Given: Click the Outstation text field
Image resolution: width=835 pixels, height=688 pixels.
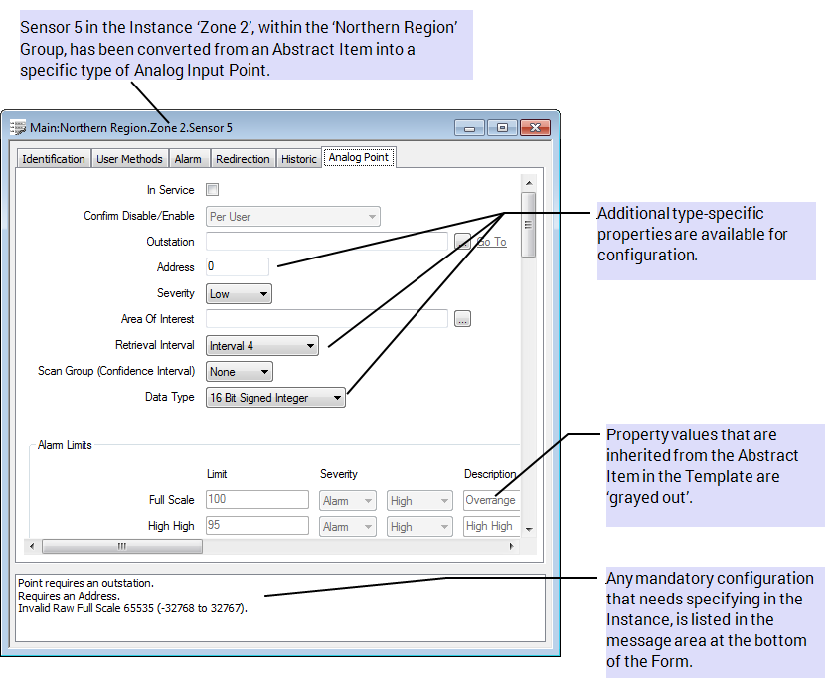Looking at the screenshot, I should point(327,242).
